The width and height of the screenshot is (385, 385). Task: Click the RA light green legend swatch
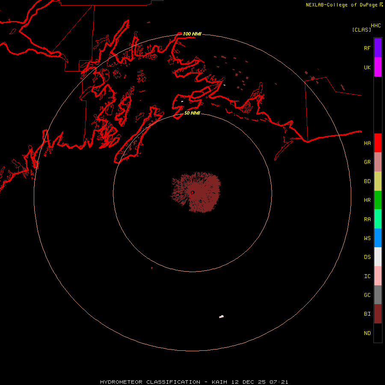pyautogui.click(x=378, y=219)
